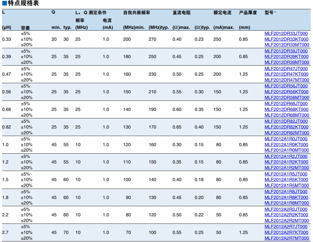The width and height of the screenshot is (313, 242).
Task: Click inductance value 0.33 in first row
Action: [6, 39]
